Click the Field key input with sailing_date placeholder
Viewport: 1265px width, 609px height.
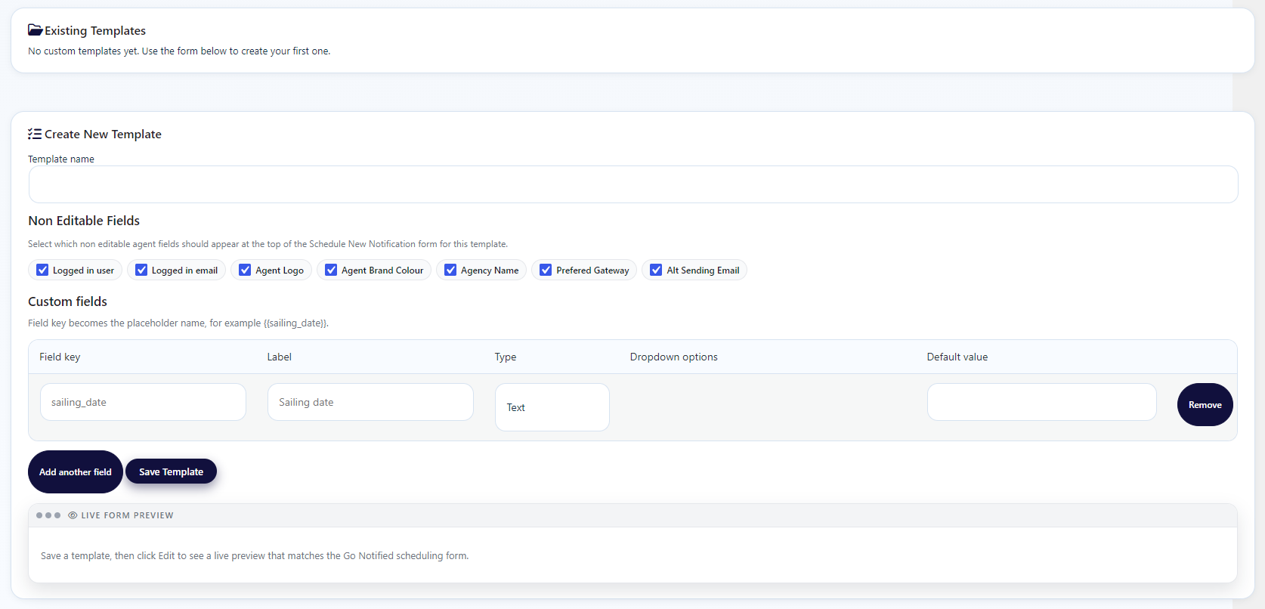click(x=143, y=402)
